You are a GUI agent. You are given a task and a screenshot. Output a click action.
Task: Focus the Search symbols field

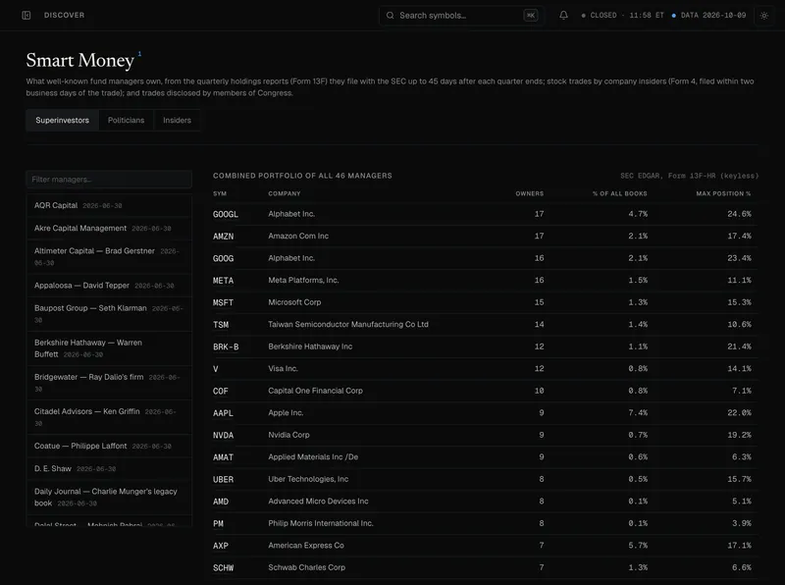coord(461,16)
